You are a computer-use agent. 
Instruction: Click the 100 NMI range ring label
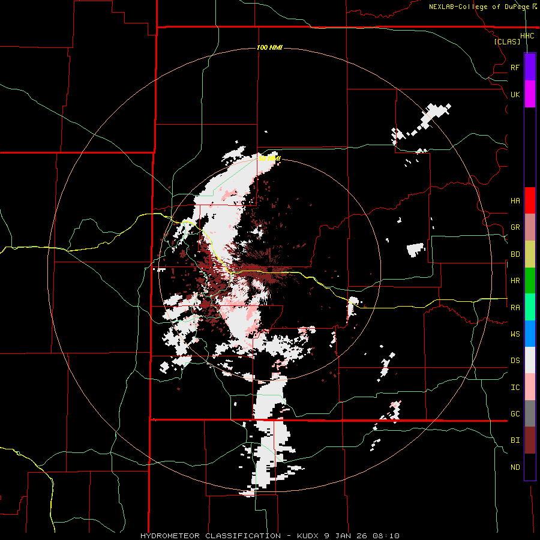(269, 47)
